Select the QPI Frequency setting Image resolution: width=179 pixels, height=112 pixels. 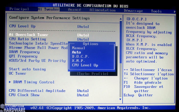pos(23,56)
